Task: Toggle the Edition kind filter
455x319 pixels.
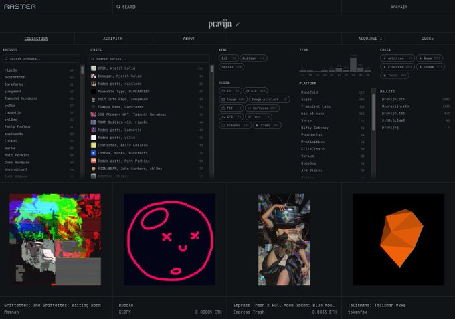Action: pos(254,58)
